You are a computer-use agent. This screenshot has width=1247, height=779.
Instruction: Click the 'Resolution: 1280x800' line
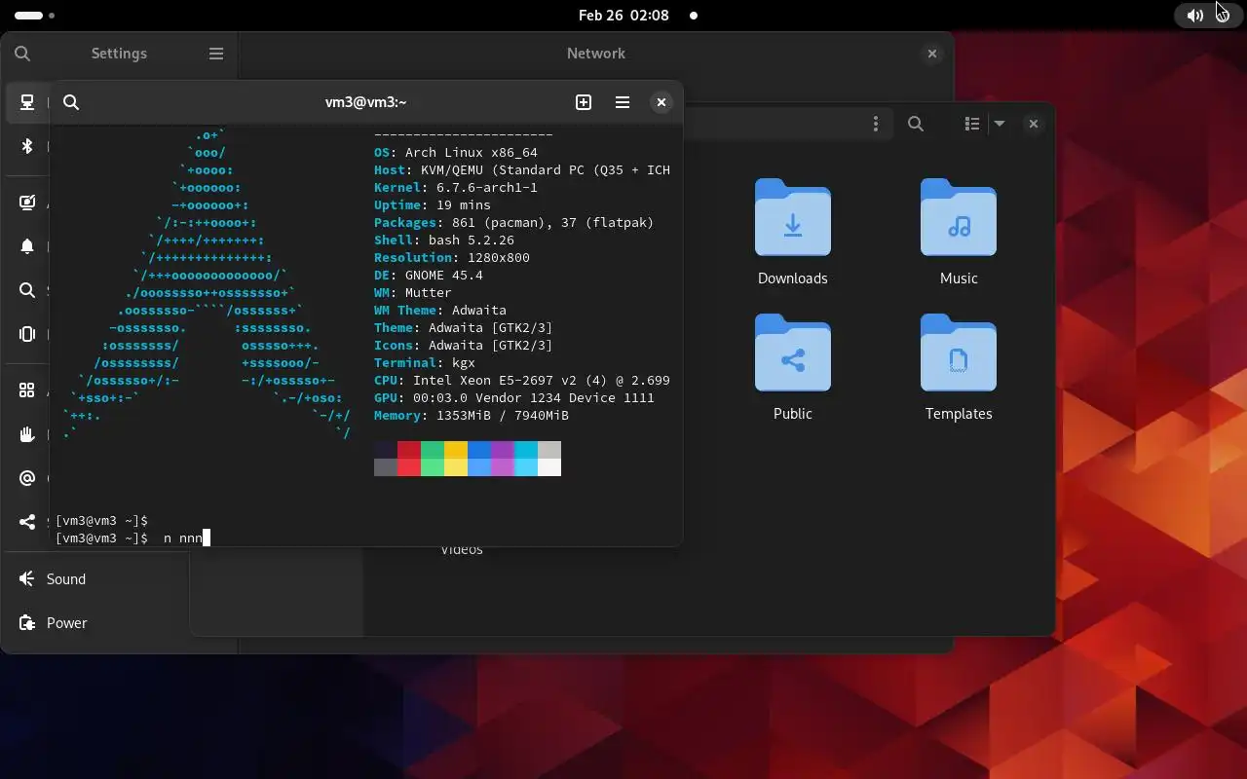pos(452,258)
